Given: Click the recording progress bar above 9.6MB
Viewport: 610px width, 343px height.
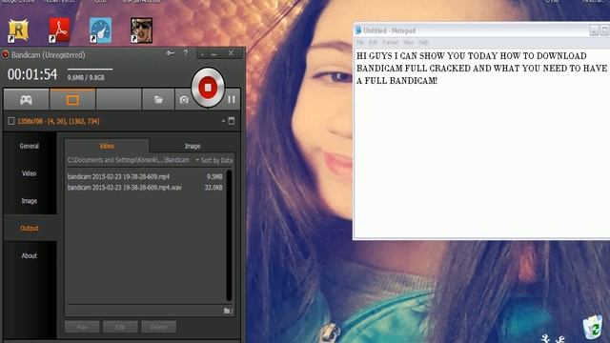Looking at the screenshot, I should 91,70.
